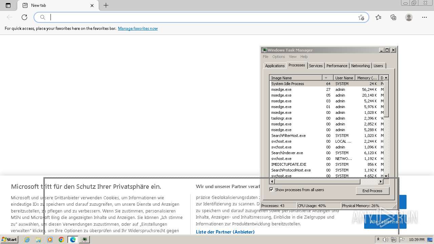Select the SearchIndexer.exe process row
434x244 pixels.
click(x=327, y=153)
